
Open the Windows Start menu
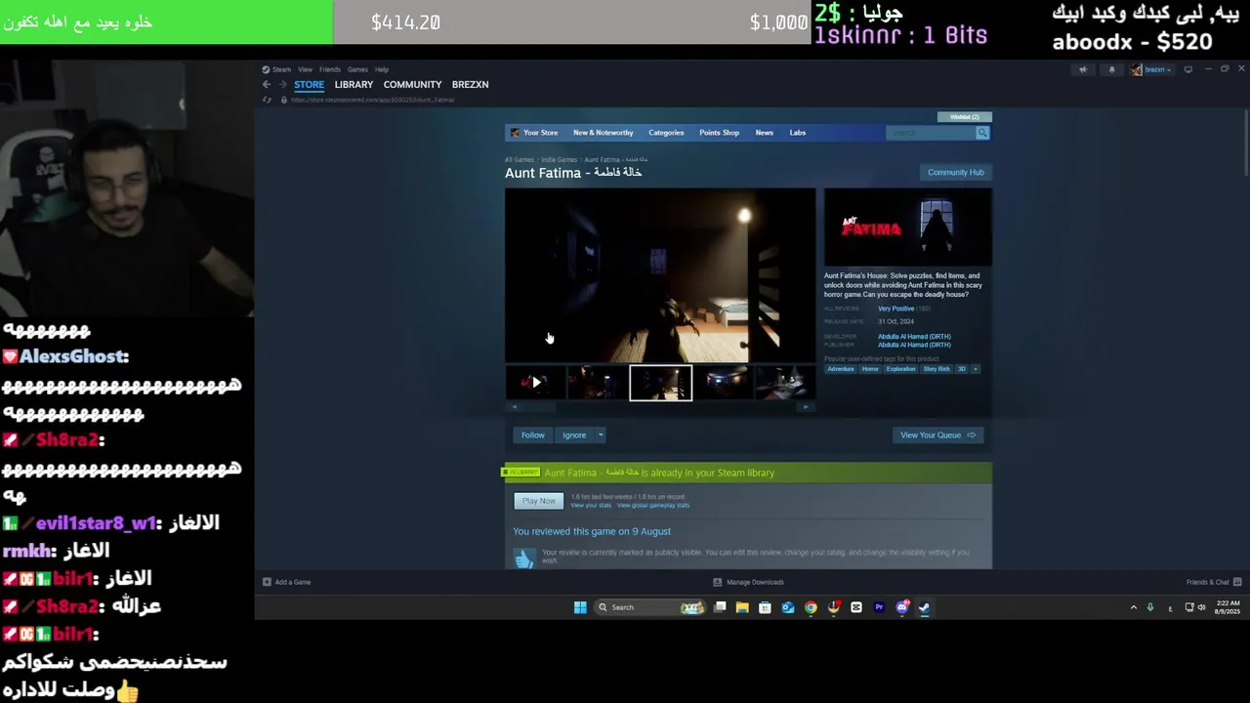click(580, 607)
